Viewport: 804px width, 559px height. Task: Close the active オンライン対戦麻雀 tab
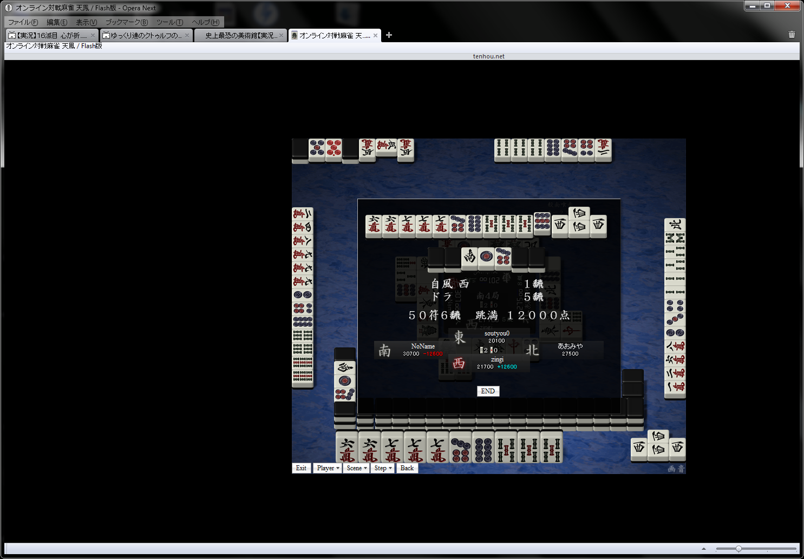pyautogui.click(x=375, y=35)
